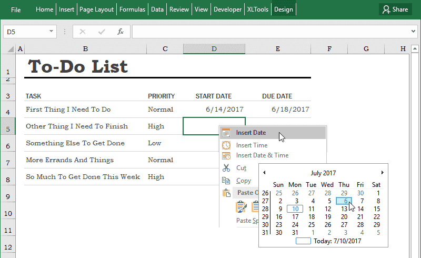Image resolution: width=421 pixels, height=258 pixels.
Task: Click the Insert Date & Time icon
Action: coord(226,156)
